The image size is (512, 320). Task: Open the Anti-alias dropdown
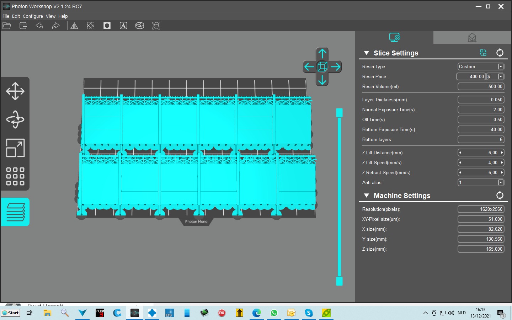click(501, 182)
